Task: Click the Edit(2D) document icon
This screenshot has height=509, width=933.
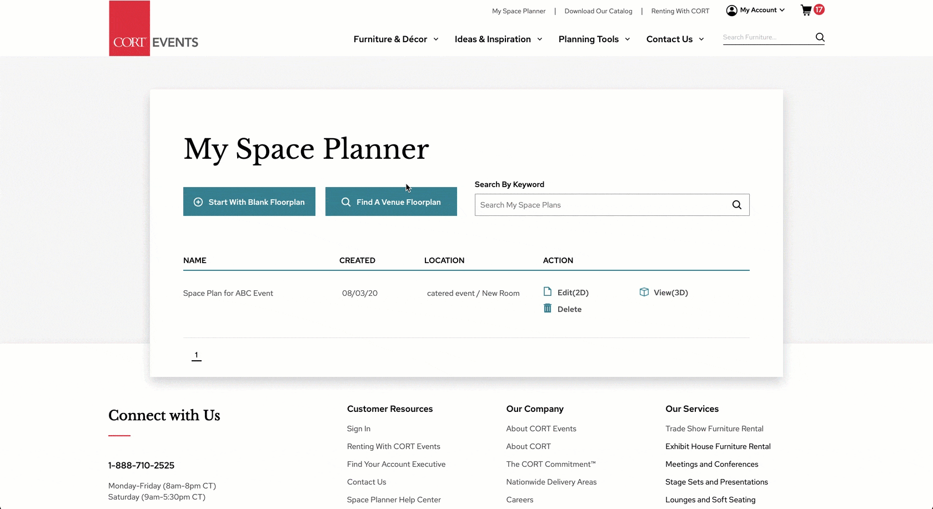Action: (548, 292)
